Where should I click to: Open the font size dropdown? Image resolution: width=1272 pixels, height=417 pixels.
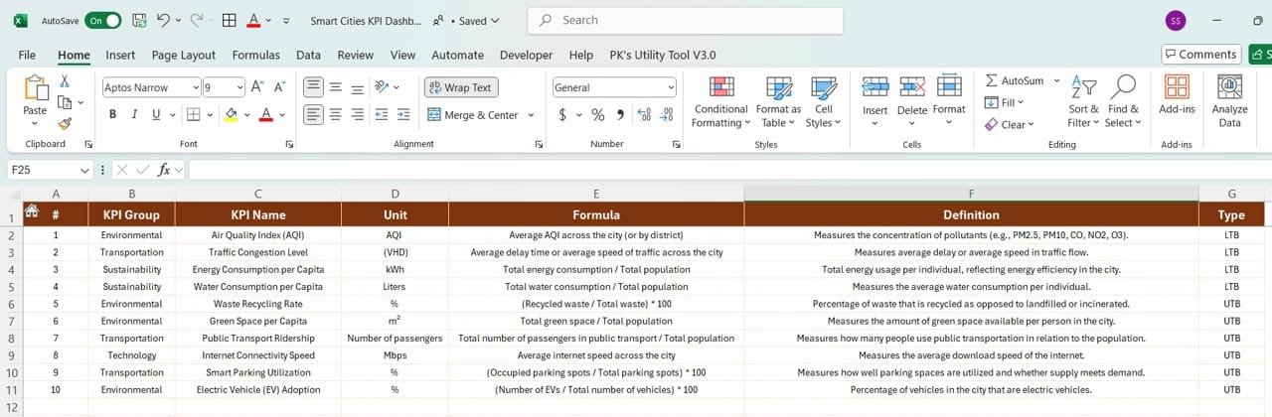[238, 87]
